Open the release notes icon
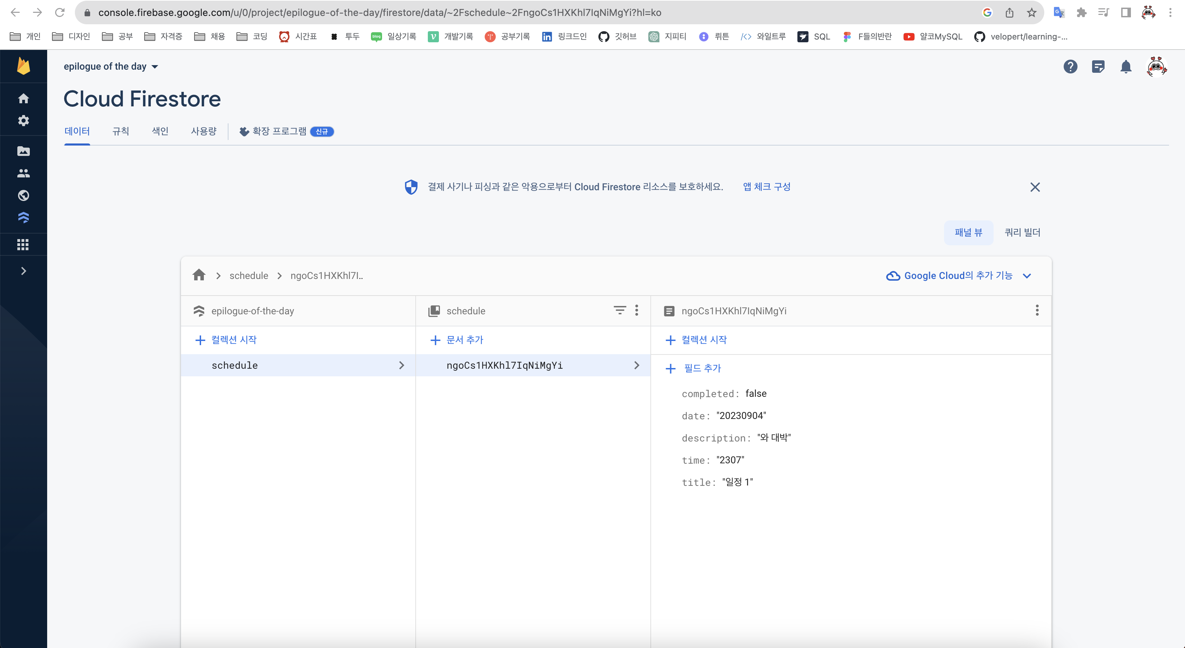 1098,67
